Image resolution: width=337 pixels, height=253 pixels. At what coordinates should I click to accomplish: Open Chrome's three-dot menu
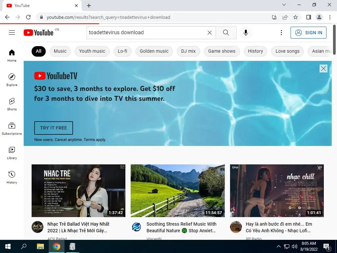point(330,17)
